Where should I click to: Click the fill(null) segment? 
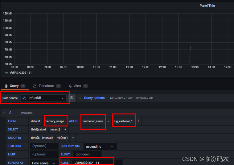[62, 138]
